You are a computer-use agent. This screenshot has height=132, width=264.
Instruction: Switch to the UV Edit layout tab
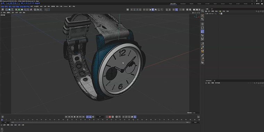[207, 3]
